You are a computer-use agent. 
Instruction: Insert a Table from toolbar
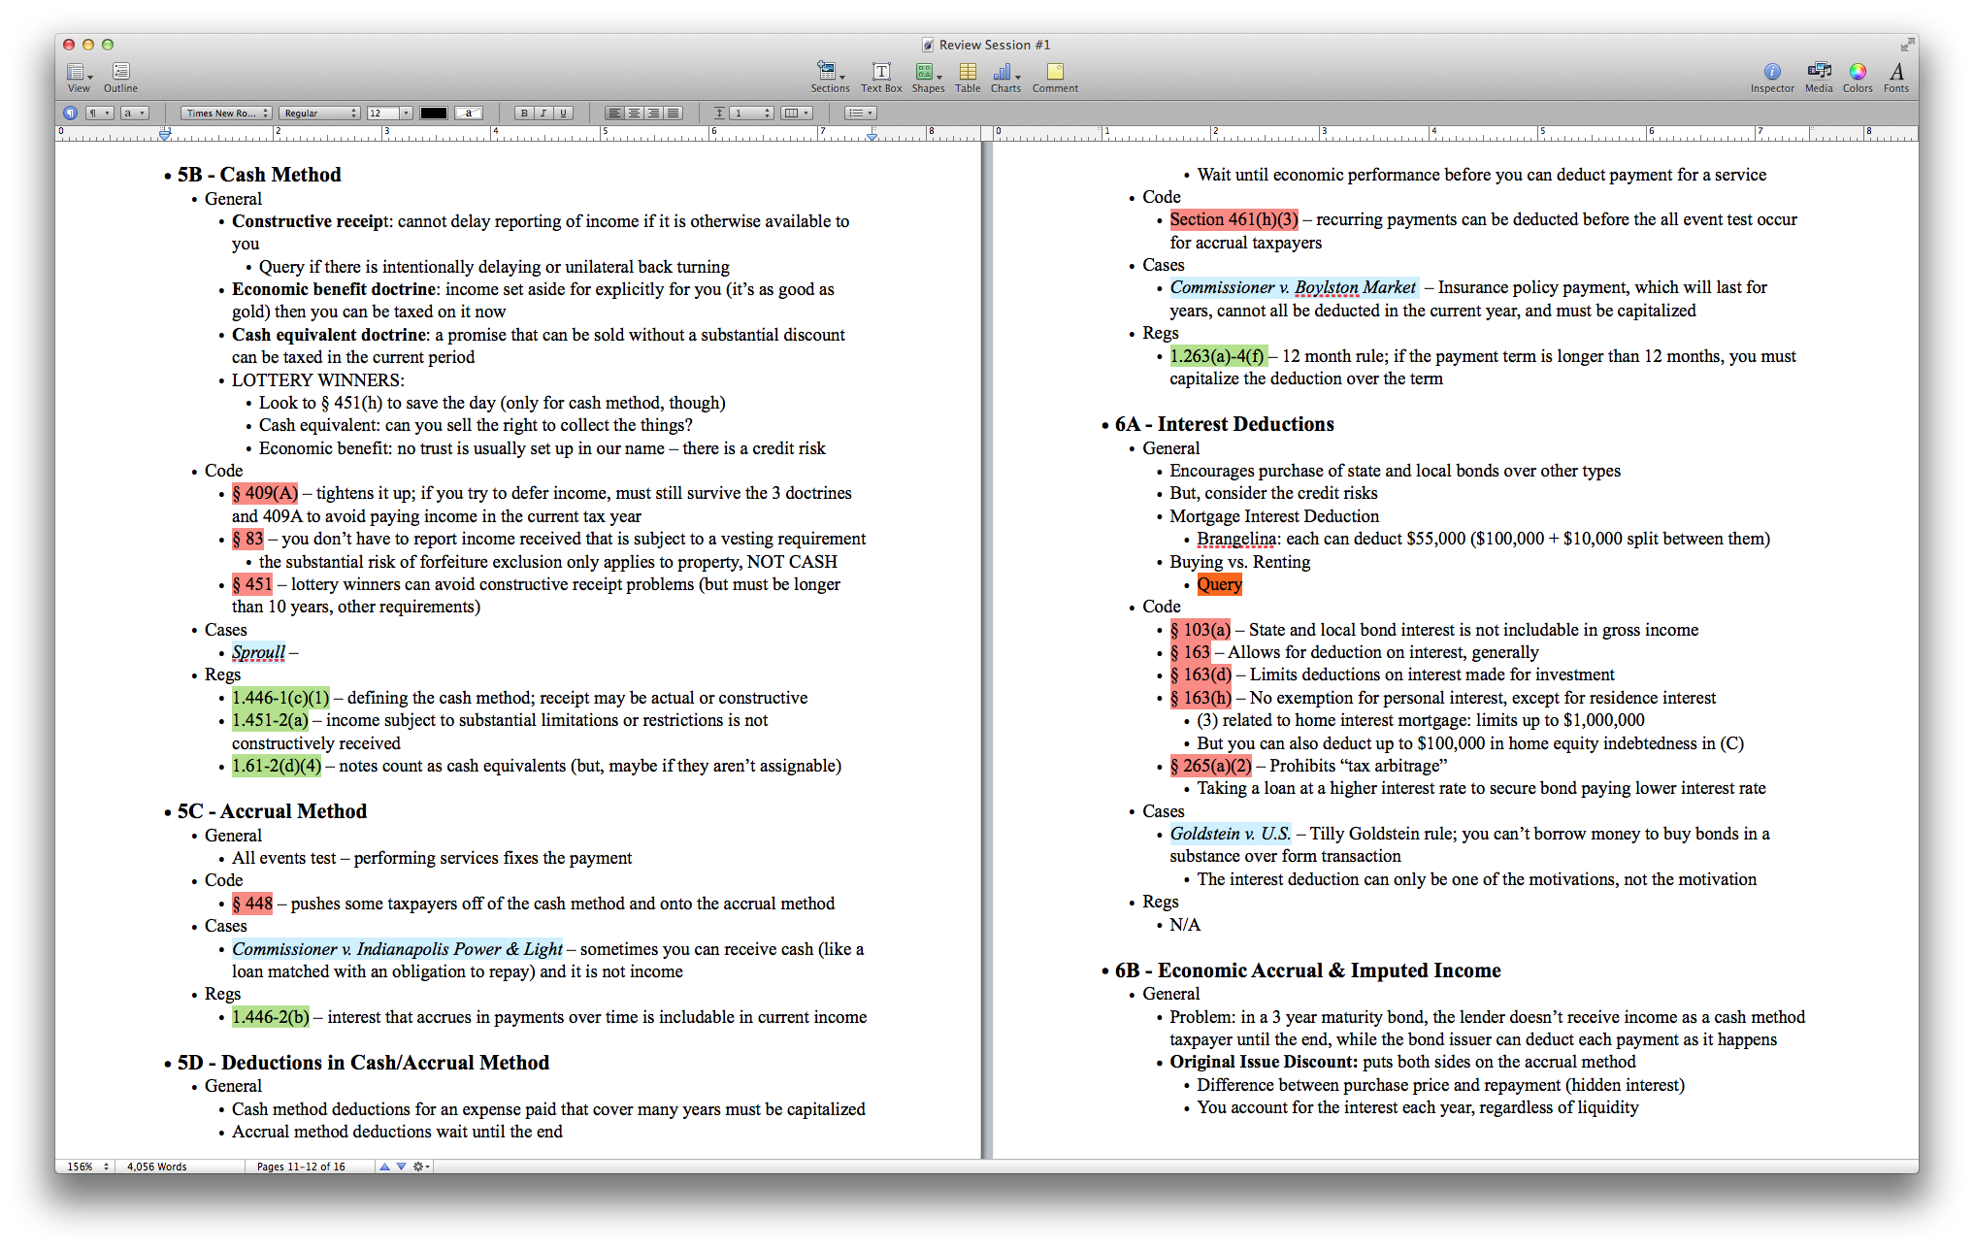(x=968, y=77)
